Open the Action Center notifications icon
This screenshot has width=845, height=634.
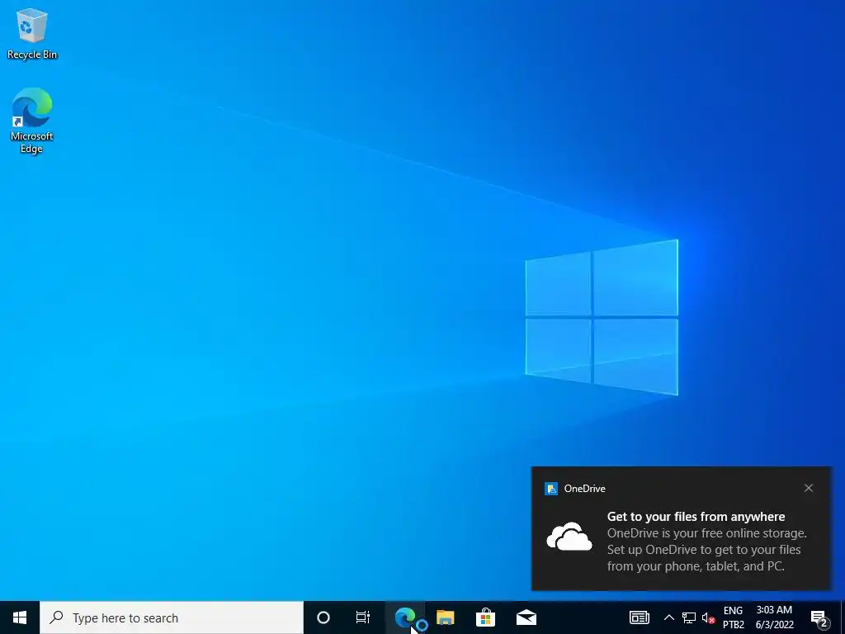pos(819,617)
